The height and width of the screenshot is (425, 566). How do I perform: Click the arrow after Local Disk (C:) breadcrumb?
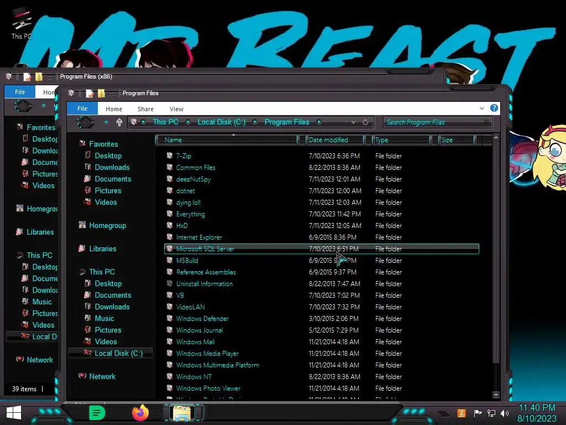click(255, 122)
